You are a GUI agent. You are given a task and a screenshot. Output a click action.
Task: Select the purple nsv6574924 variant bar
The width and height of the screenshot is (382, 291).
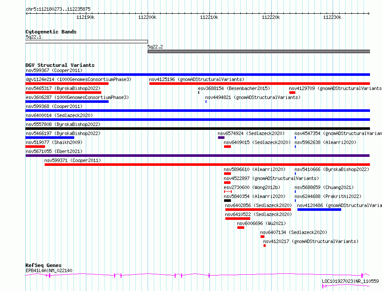(221, 138)
